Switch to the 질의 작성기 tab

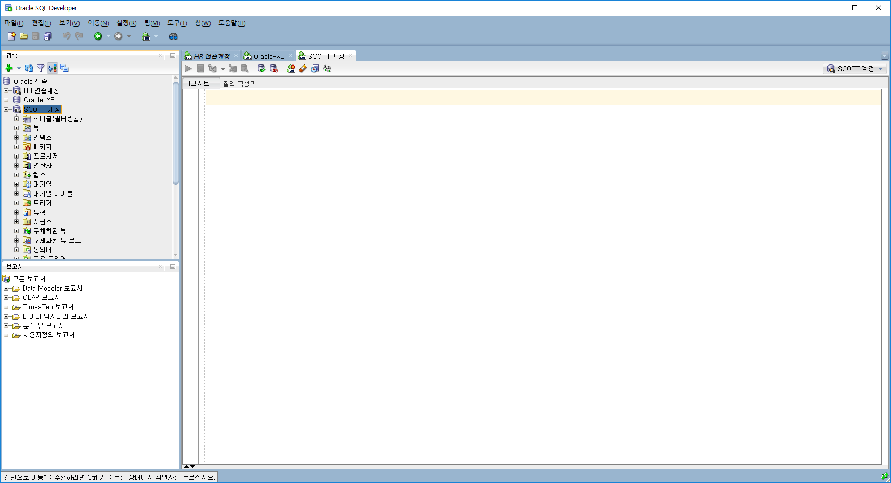[x=239, y=84]
